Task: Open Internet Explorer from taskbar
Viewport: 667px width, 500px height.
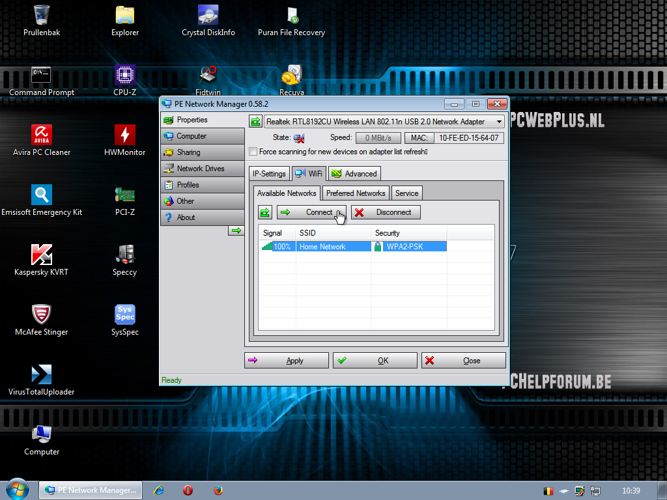Action: coord(158,490)
